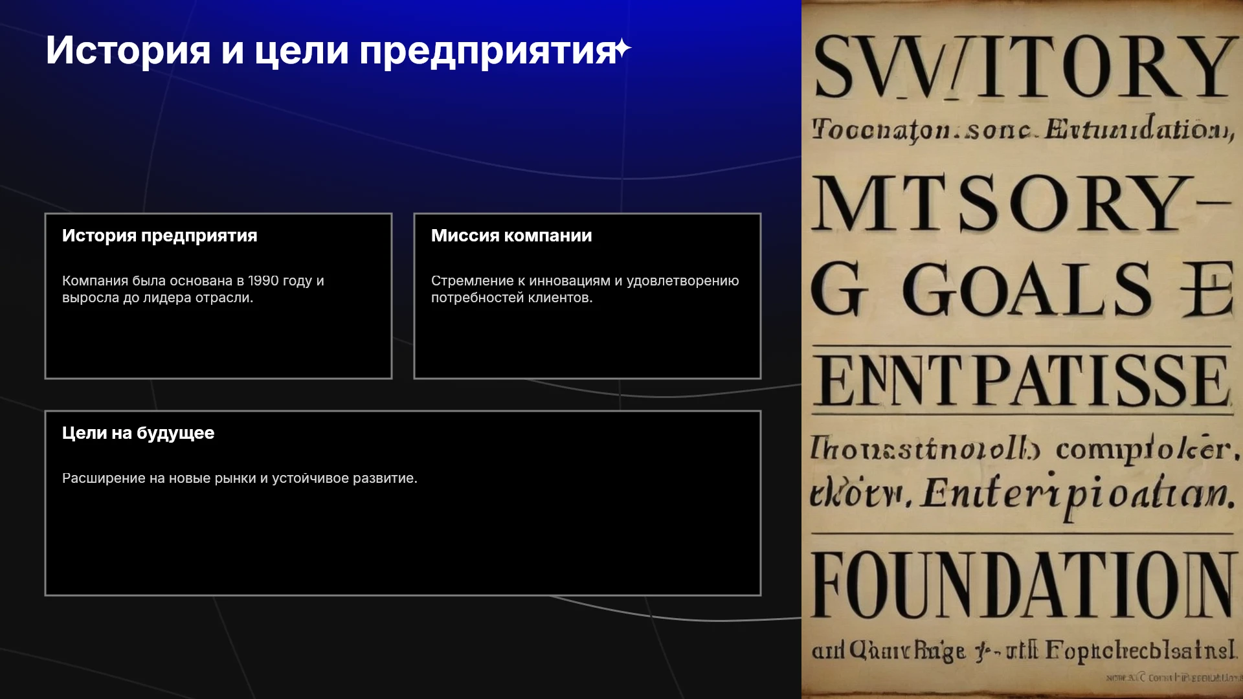Click the italic line under SVVITORY
Image resolution: width=1243 pixels, height=699 pixels.
[x=1023, y=129]
